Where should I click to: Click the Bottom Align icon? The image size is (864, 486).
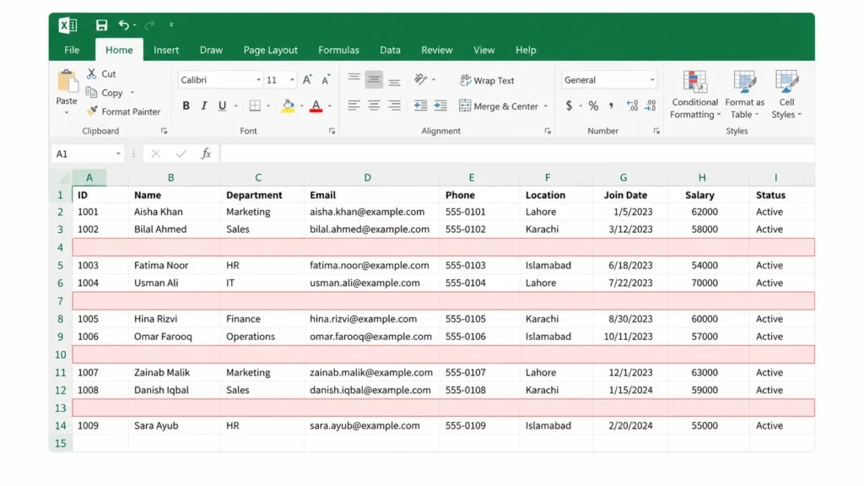click(394, 82)
